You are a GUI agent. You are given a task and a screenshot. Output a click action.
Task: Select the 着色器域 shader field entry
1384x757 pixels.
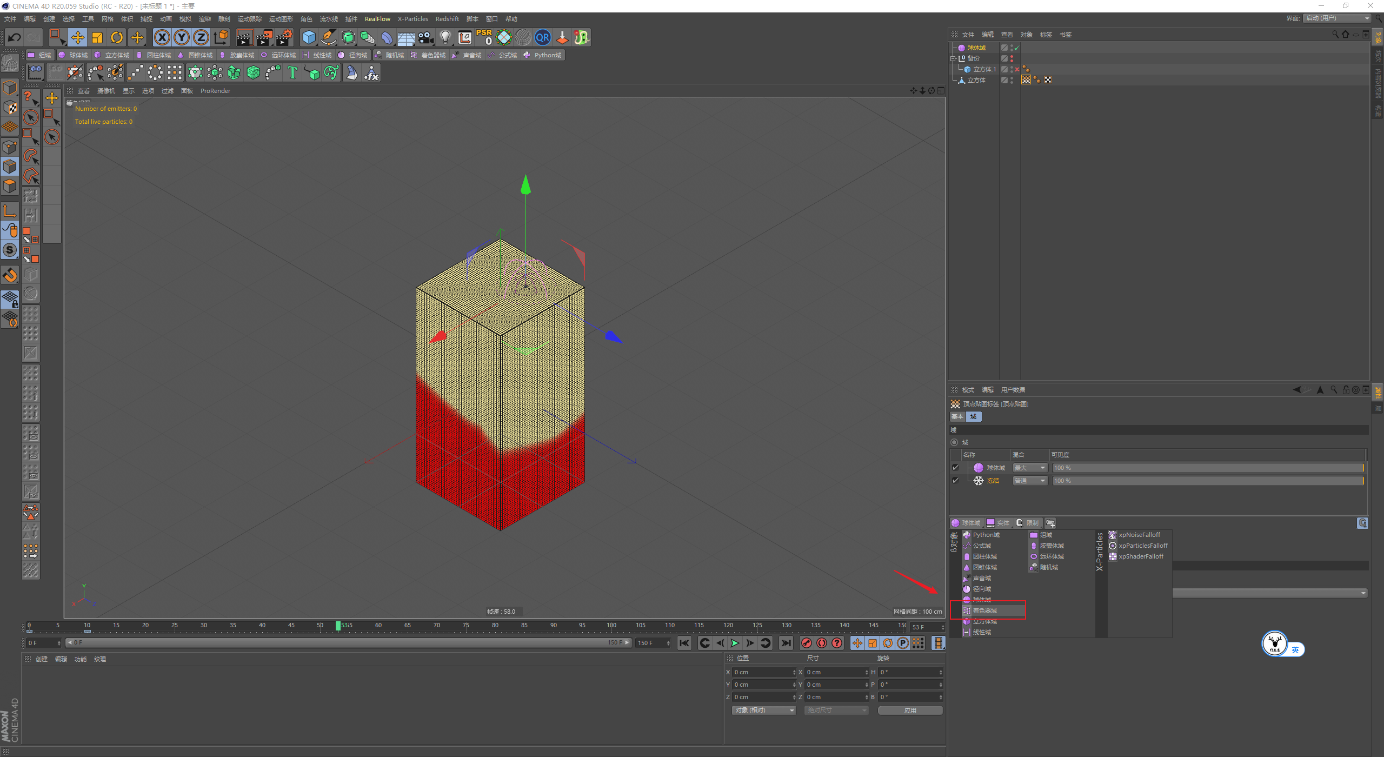(x=985, y=610)
